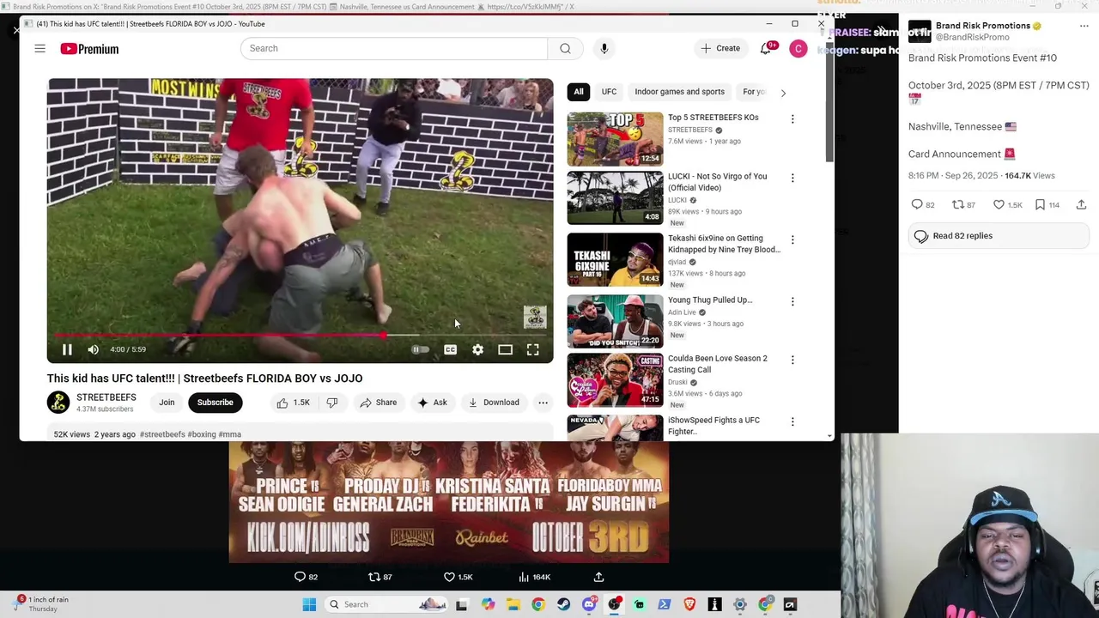Open options for Top 5 STREETBEEFS KOs
This screenshot has width=1099, height=618.
(x=792, y=118)
